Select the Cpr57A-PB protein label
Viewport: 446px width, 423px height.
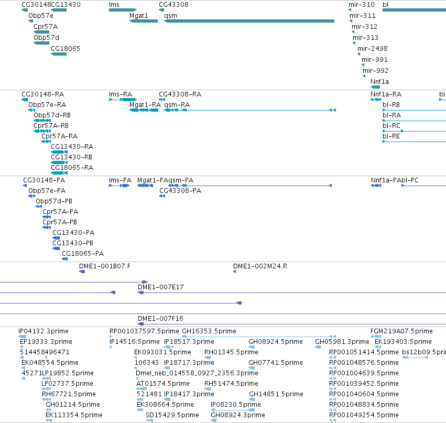tap(60, 222)
